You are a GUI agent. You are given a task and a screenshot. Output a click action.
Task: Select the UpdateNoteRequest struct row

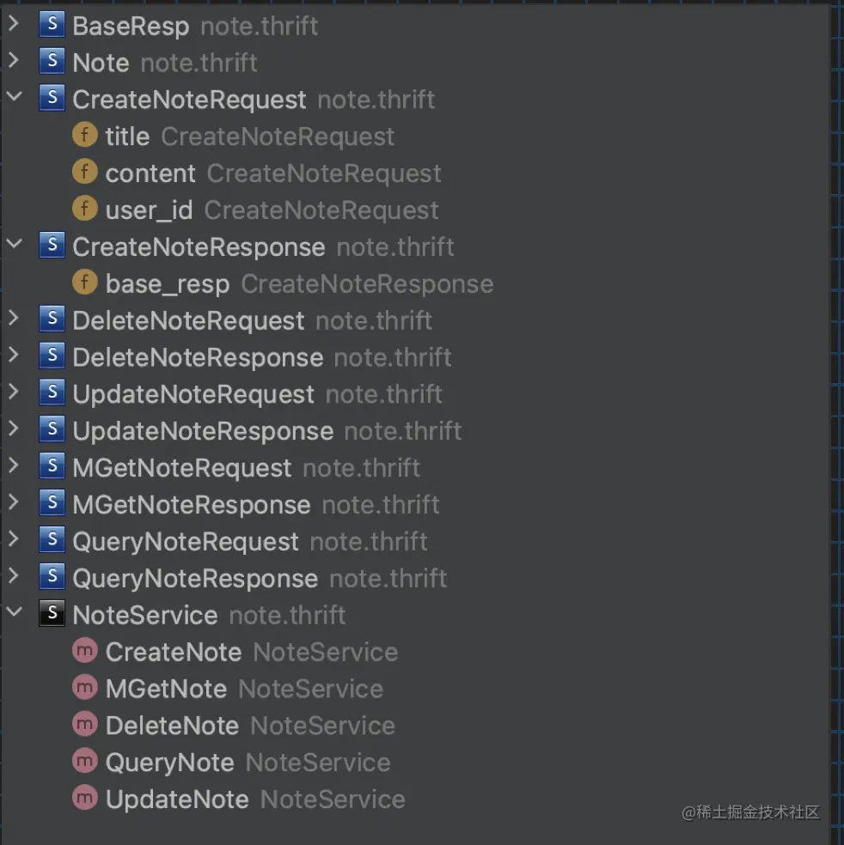pyautogui.click(x=193, y=394)
